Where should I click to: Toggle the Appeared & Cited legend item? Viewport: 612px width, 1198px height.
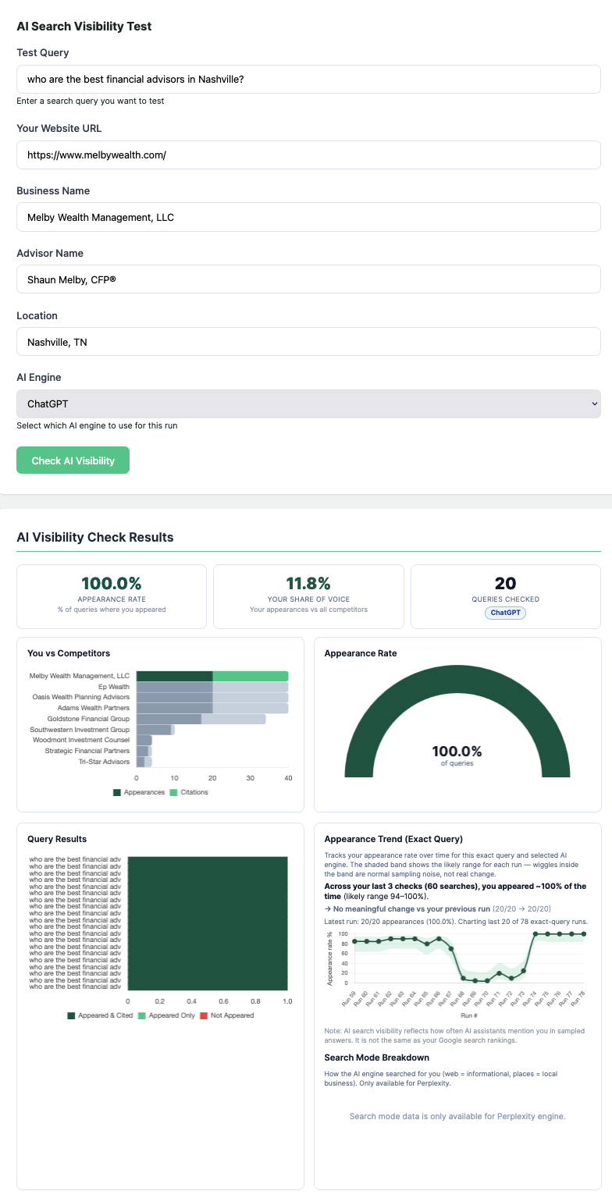click(101, 1015)
